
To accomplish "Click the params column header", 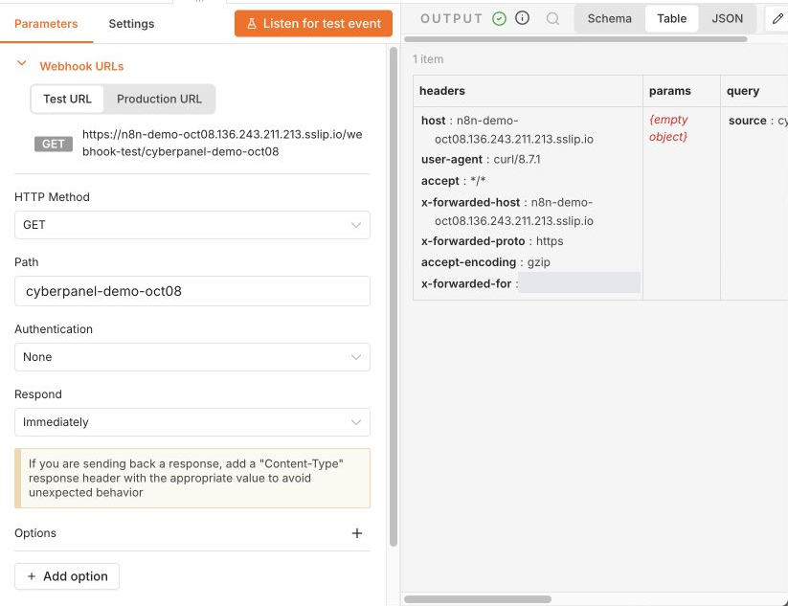I will [682, 91].
